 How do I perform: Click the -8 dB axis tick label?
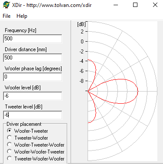point(81,81)
